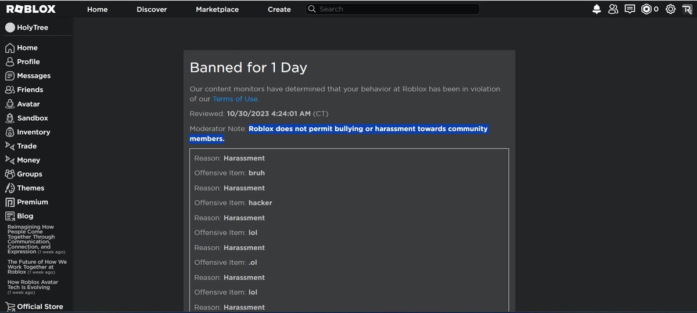
Task: Open notifications bell icon
Action: 597,9
